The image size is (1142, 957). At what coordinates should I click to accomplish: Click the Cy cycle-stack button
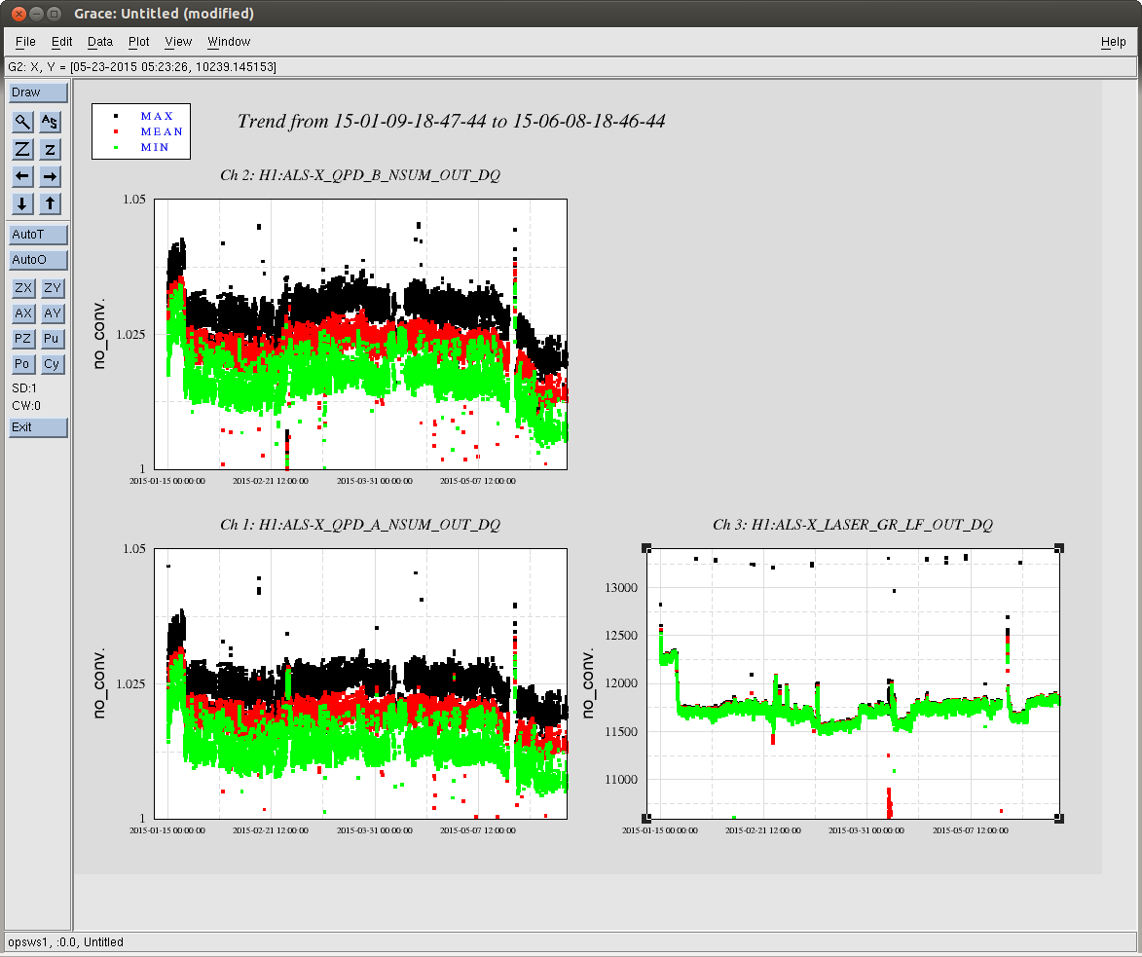click(52, 364)
